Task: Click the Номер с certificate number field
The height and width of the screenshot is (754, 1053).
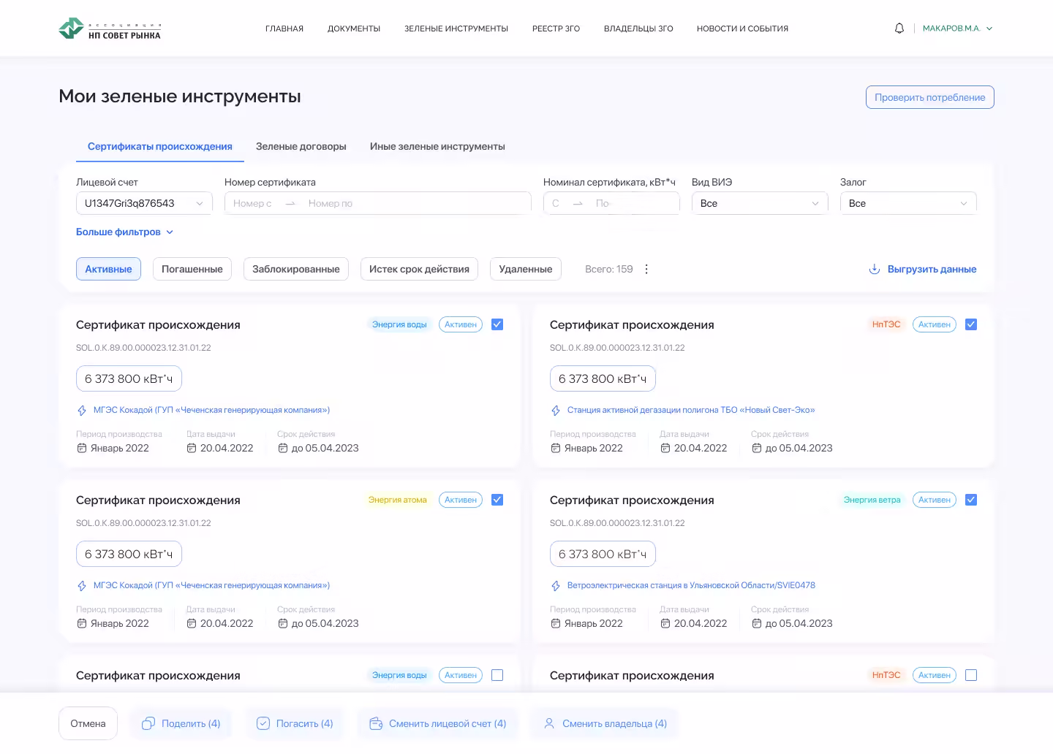Action: tap(253, 203)
